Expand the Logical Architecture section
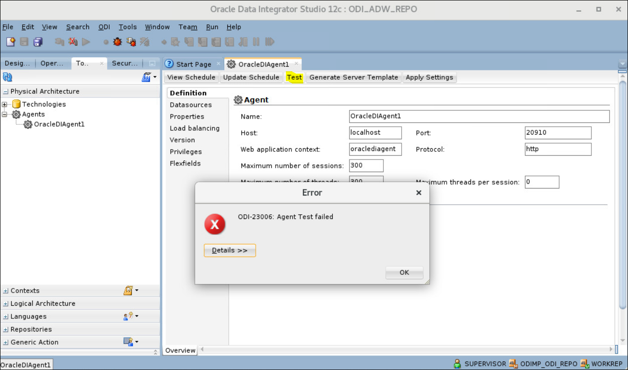 click(6, 303)
